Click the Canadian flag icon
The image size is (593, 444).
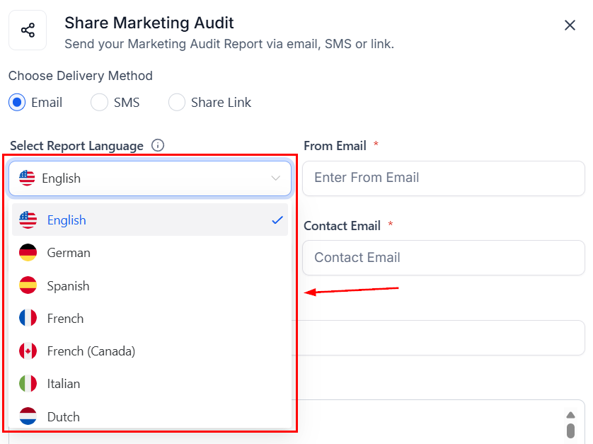pyautogui.click(x=28, y=351)
